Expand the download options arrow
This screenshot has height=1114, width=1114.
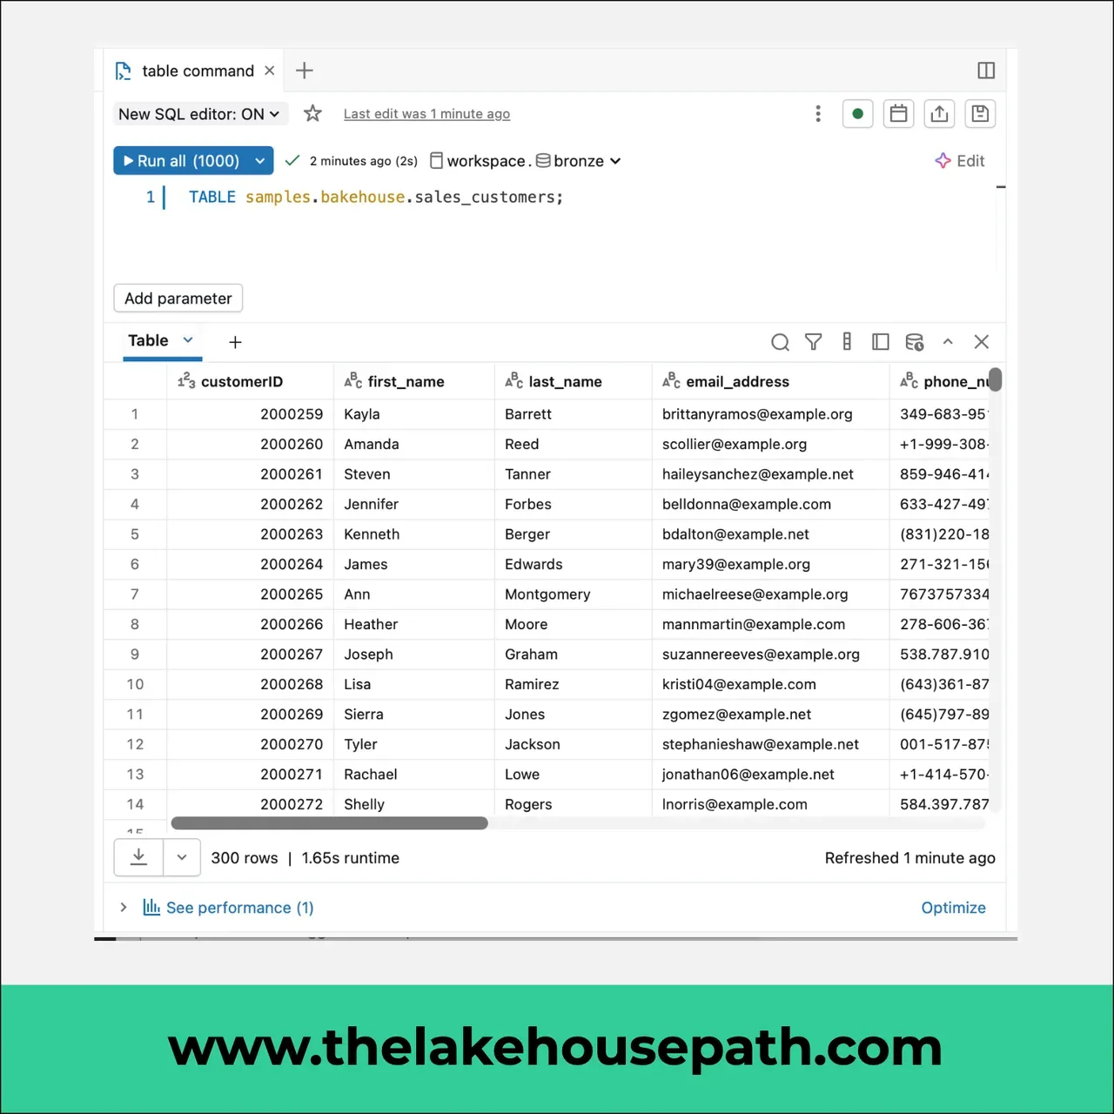pos(182,857)
